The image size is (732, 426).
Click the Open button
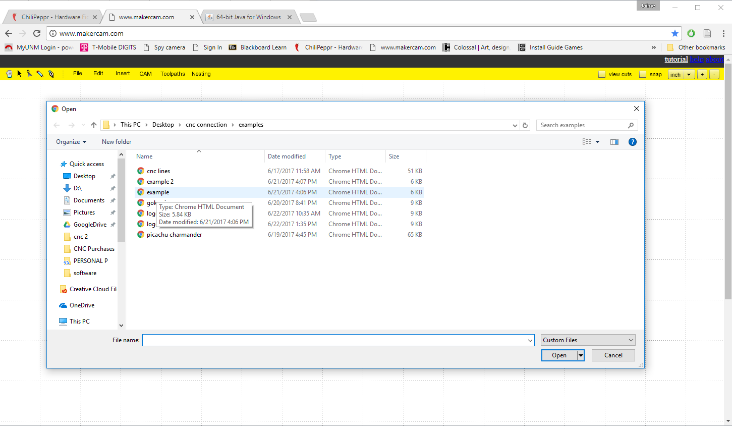(x=559, y=355)
